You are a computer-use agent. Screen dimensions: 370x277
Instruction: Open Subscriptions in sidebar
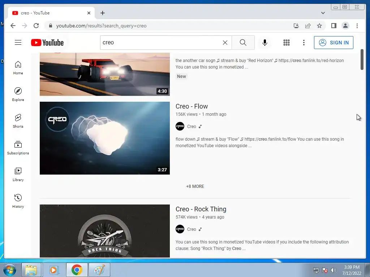(x=18, y=148)
